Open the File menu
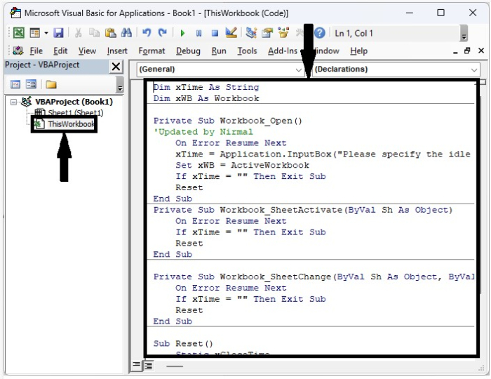 [36, 51]
